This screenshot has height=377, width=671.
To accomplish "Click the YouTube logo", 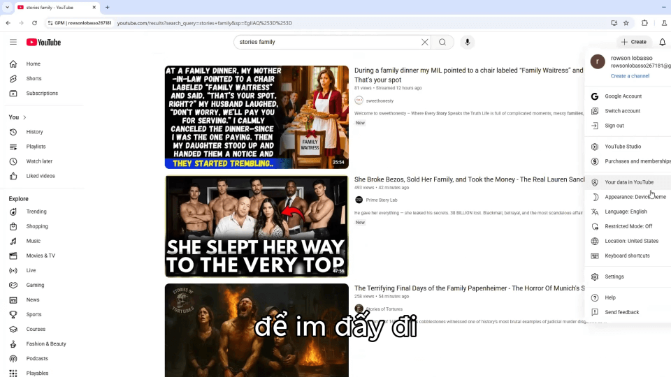I will [x=43, y=42].
